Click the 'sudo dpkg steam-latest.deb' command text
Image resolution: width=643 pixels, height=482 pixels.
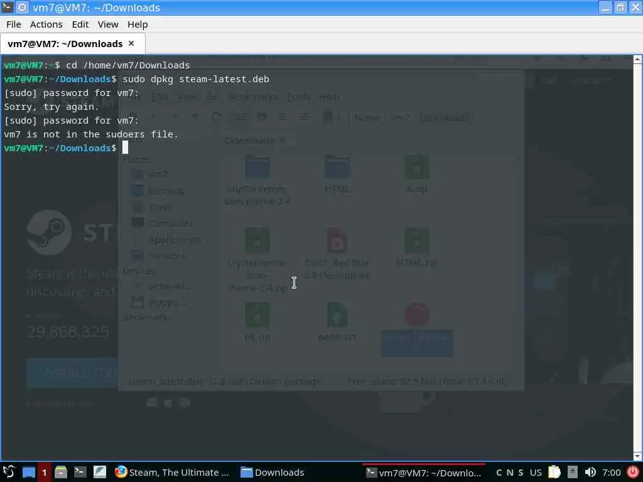tap(196, 79)
